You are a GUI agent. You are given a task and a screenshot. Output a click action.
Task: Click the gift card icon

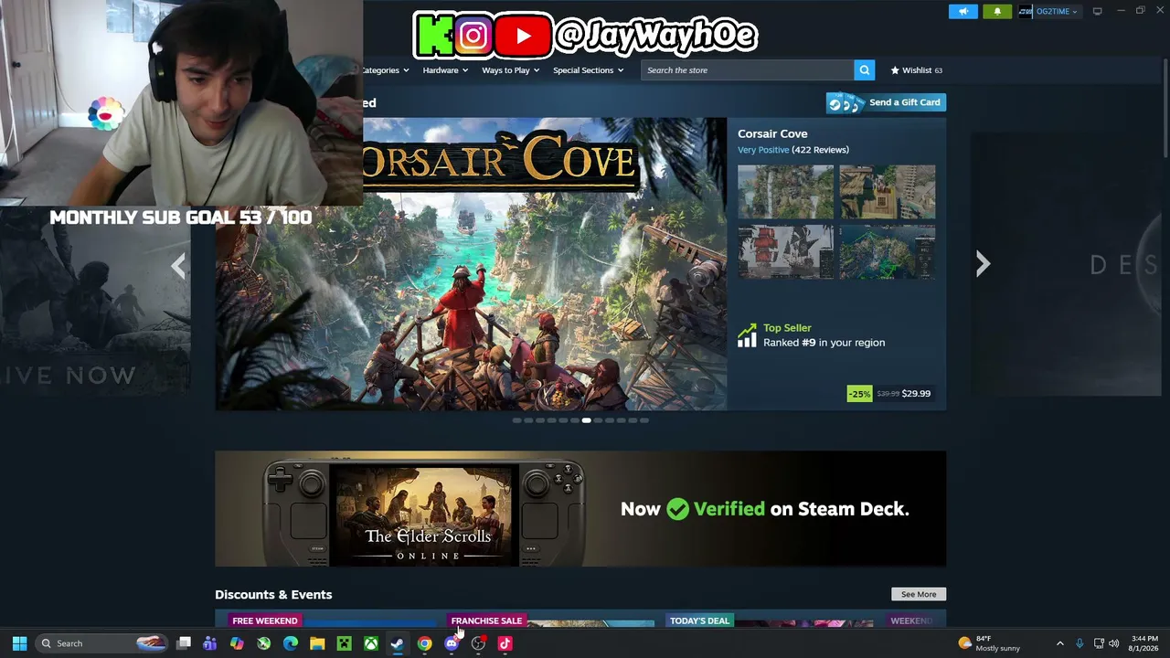point(845,102)
